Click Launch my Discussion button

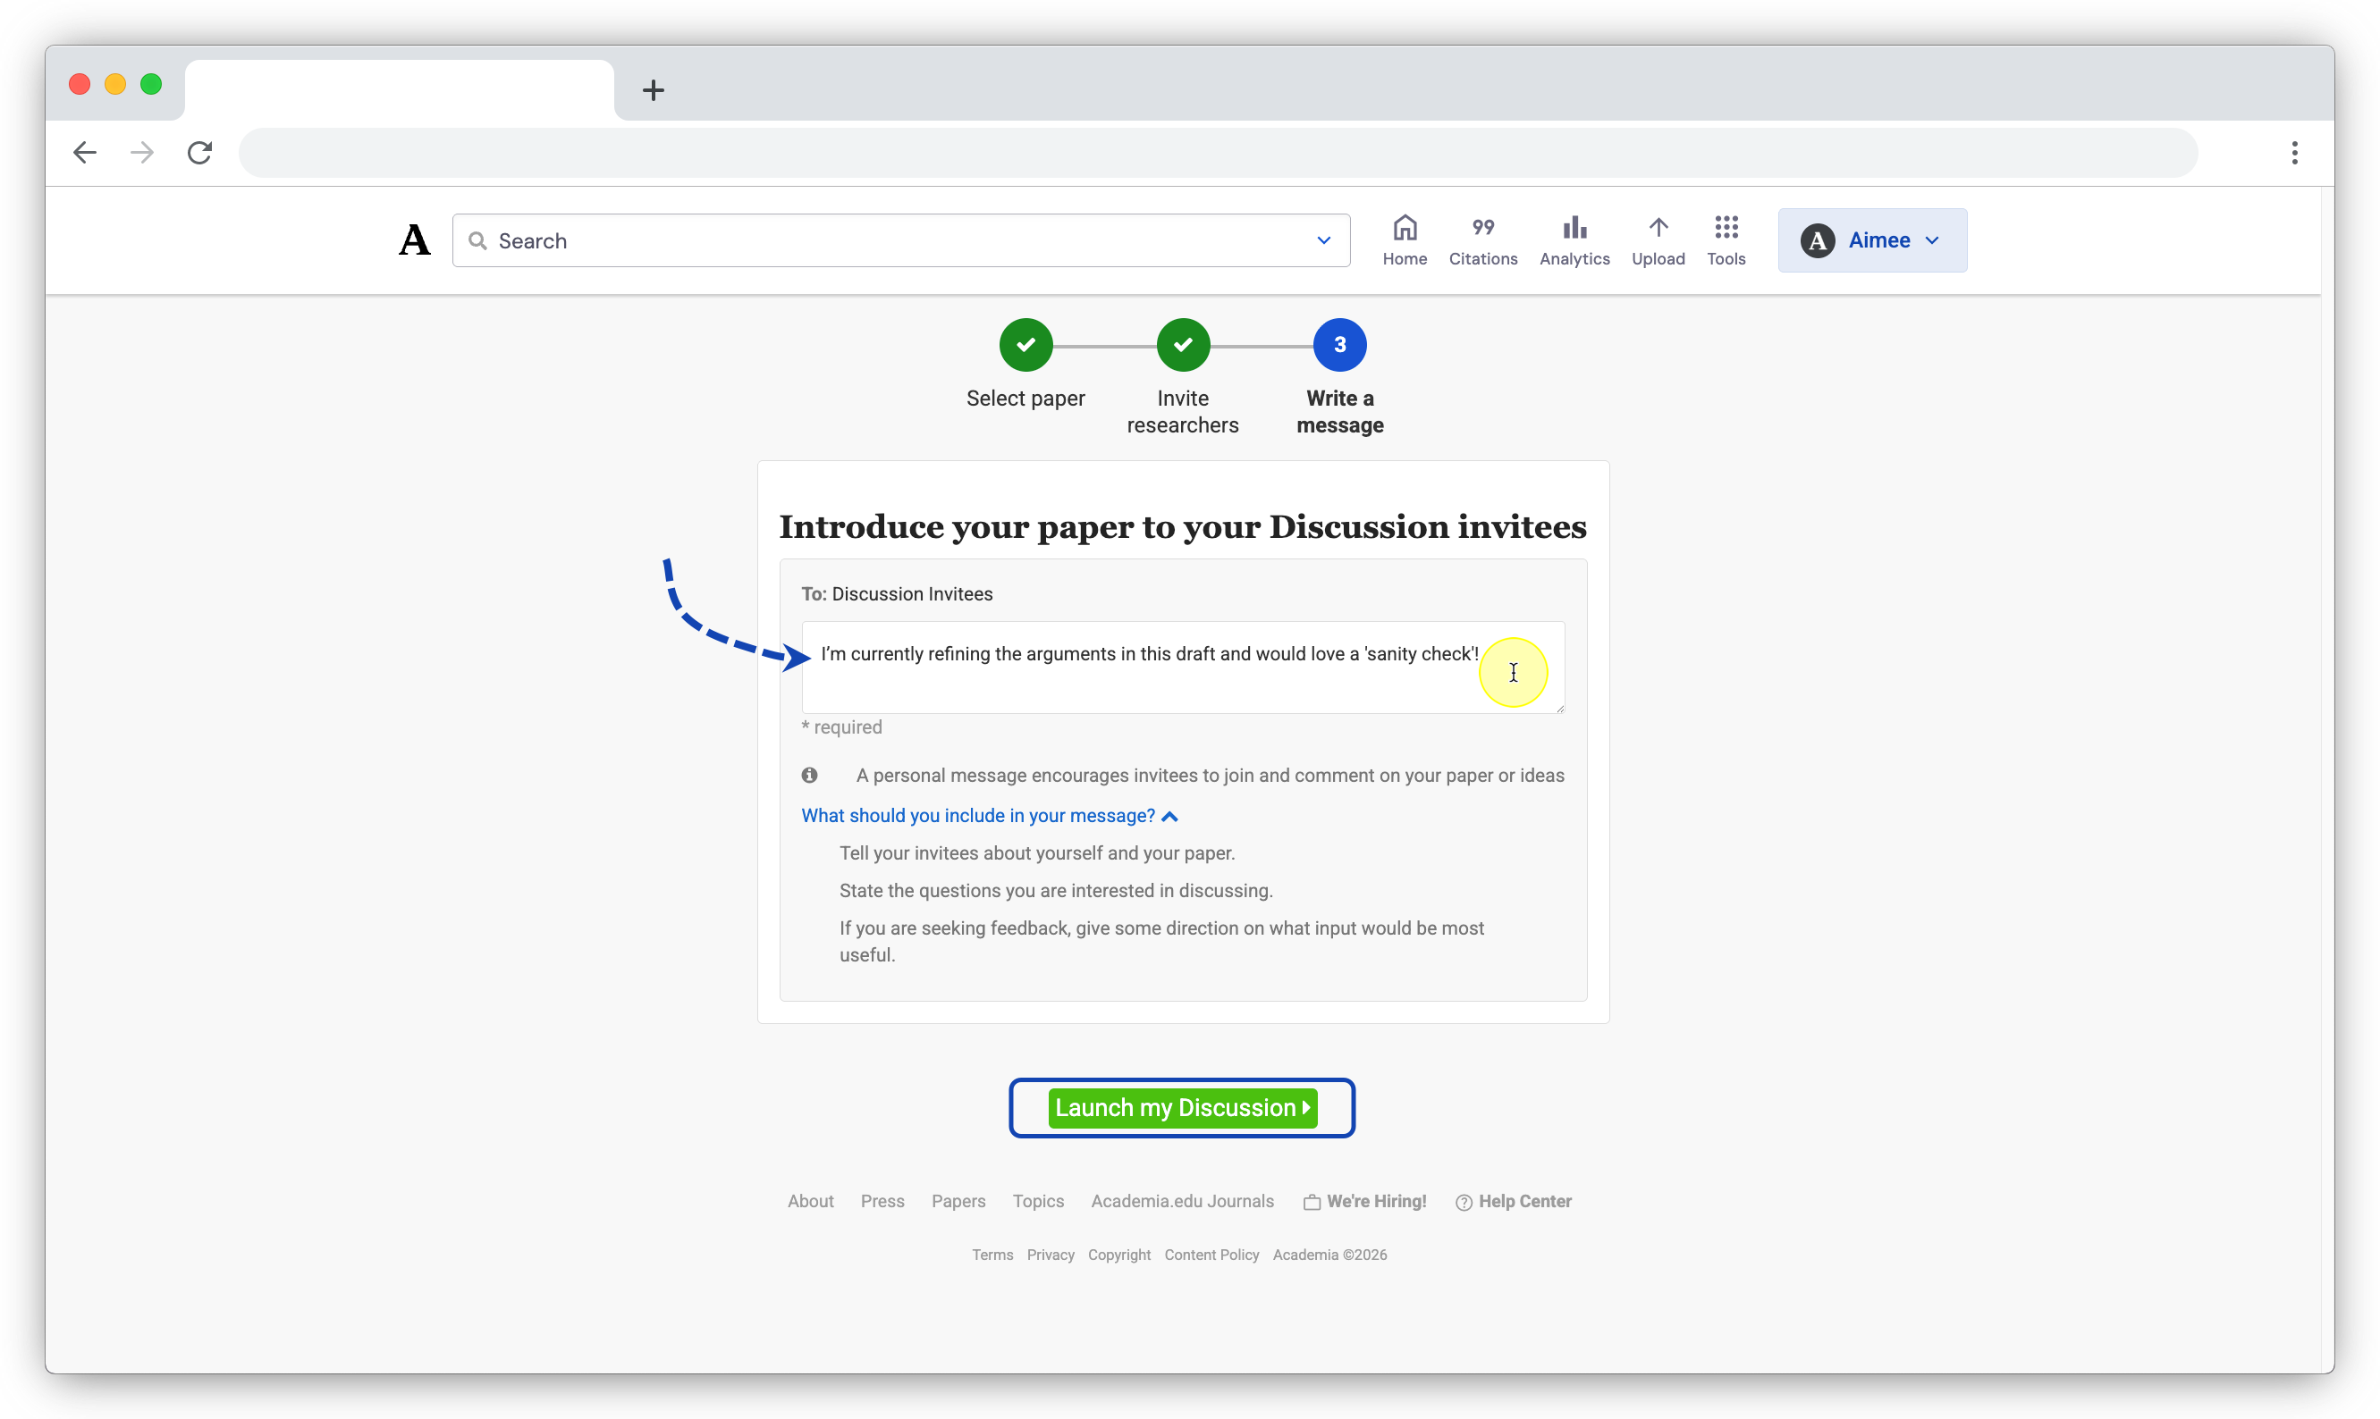pos(1182,1107)
